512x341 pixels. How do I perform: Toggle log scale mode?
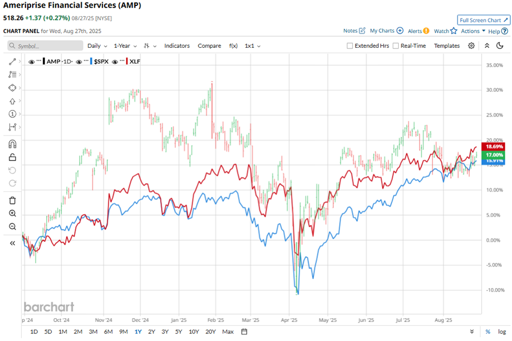point(502,332)
